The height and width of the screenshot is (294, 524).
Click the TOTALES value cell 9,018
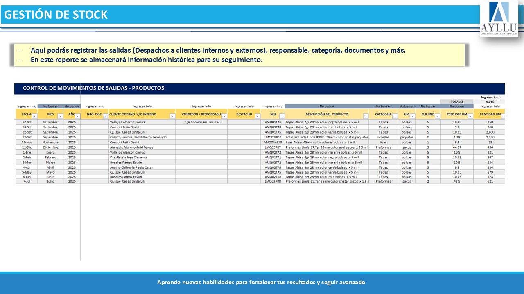[490, 102]
